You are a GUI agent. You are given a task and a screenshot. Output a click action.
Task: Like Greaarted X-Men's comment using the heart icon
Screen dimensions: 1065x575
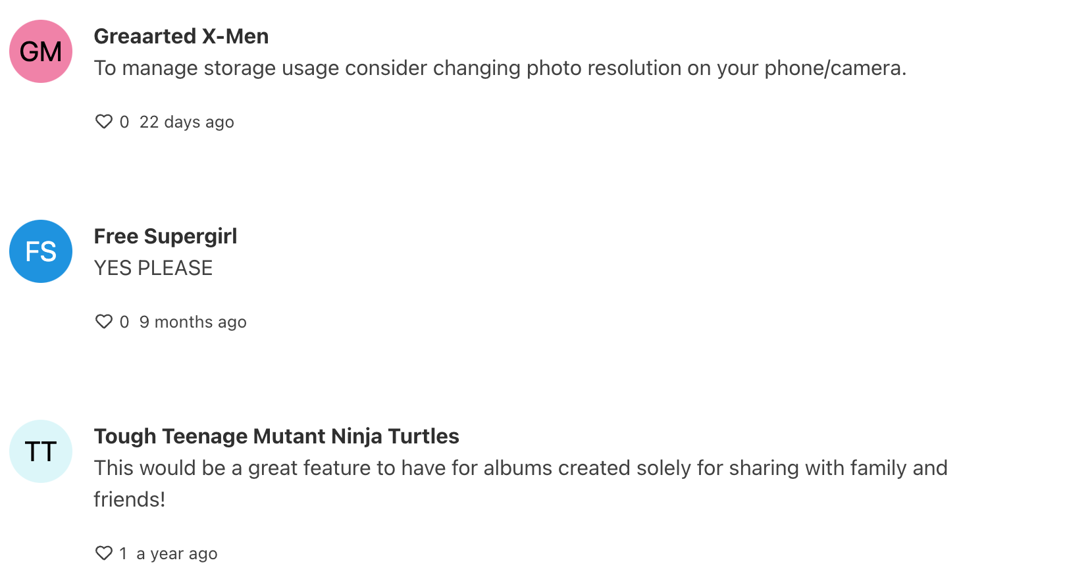click(105, 121)
